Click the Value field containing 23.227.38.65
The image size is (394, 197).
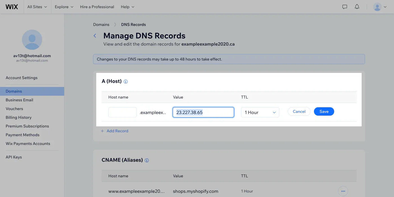pos(203,112)
